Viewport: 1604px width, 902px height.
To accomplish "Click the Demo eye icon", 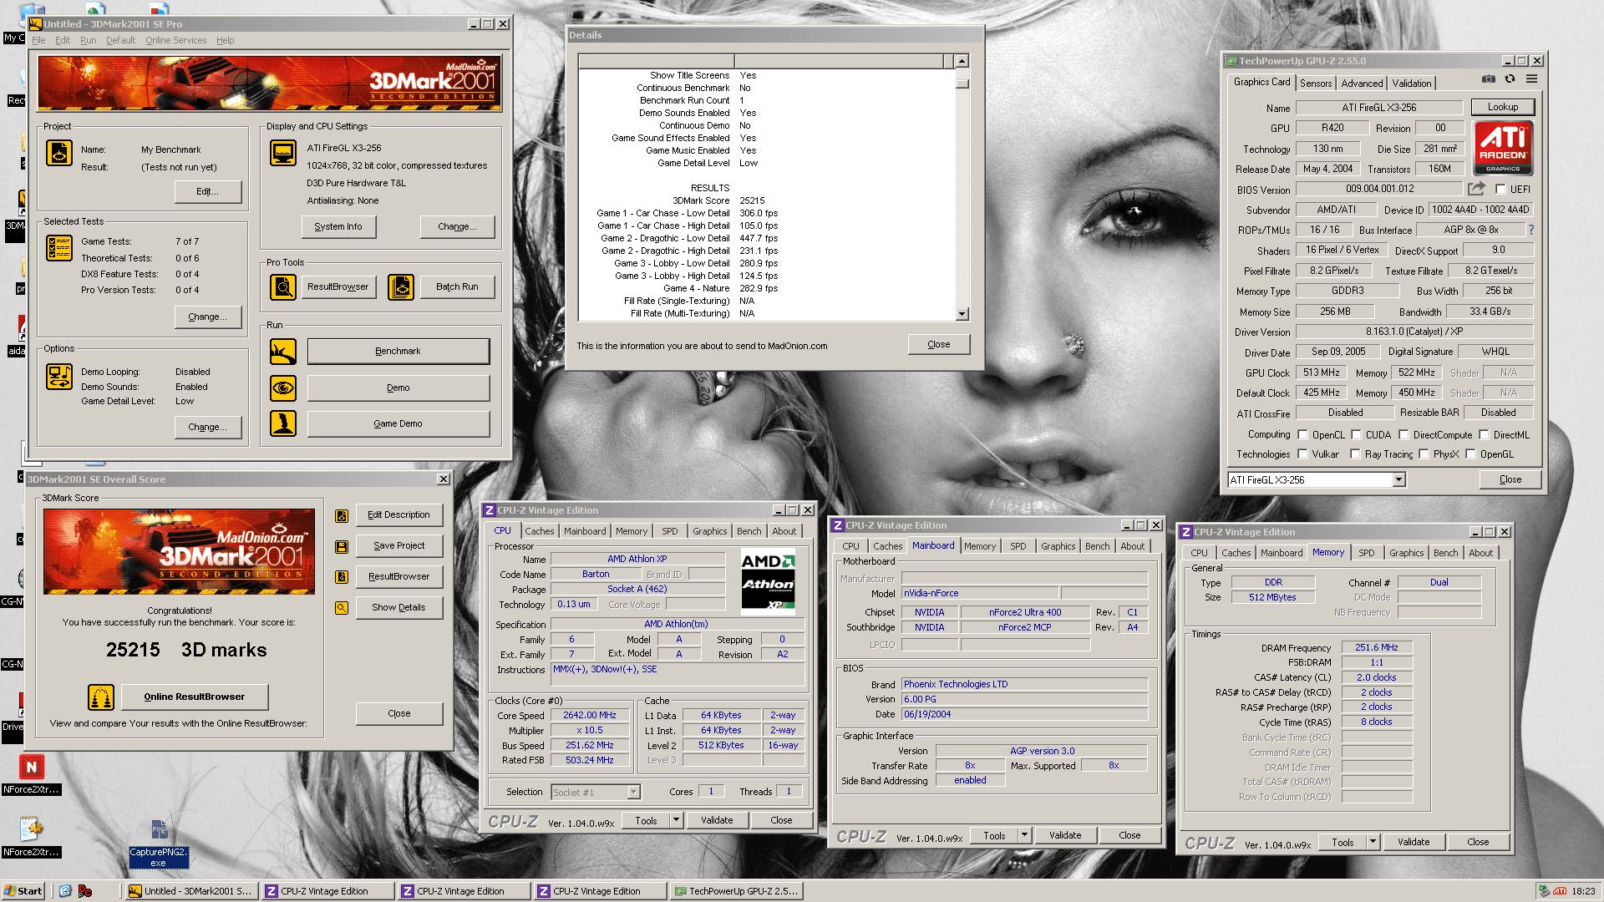I will [x=283, y=388].
